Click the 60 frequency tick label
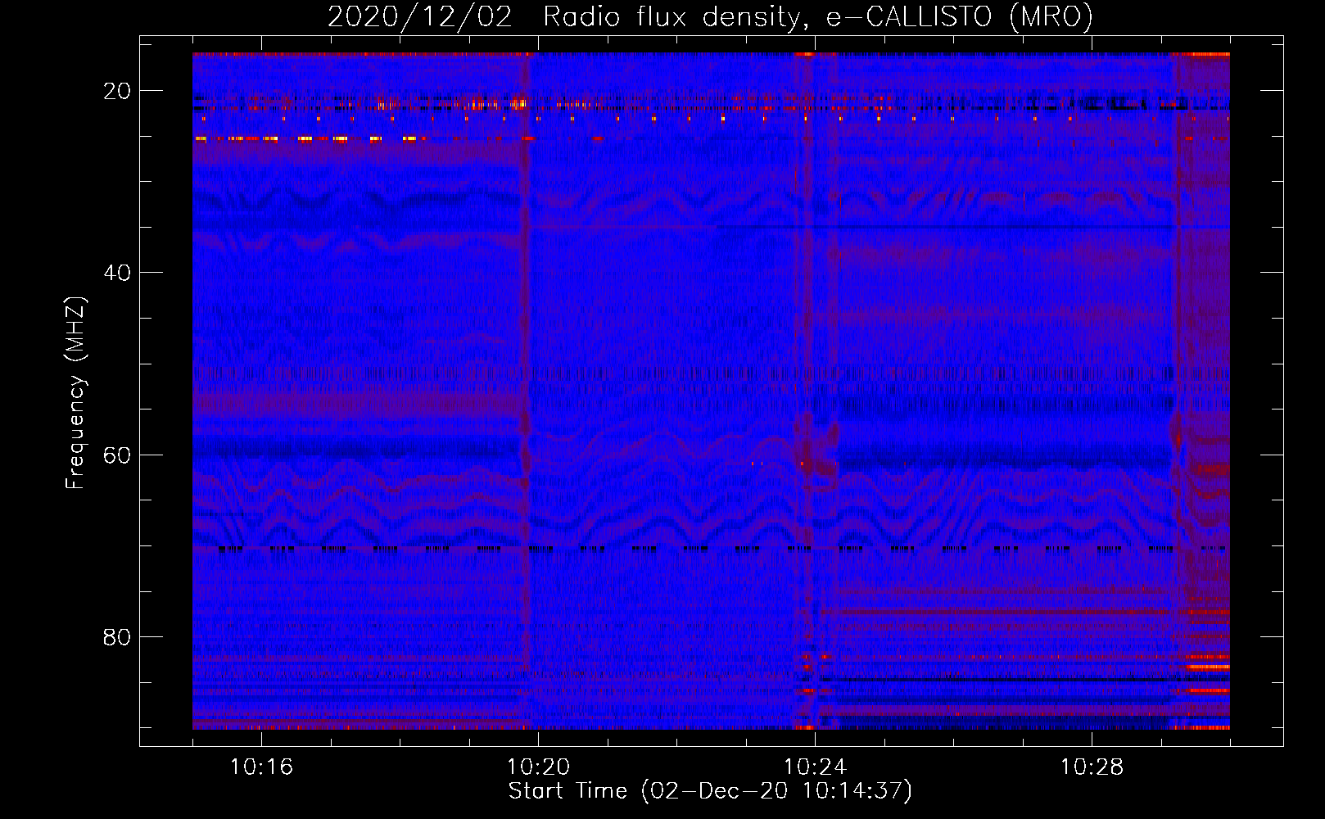The width and height of the screenshot is (1325, 819). pos(117,455)
